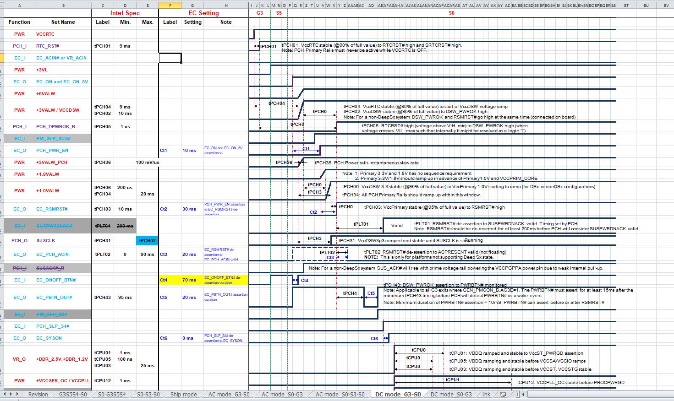Open the AC mode_S0-S3-S0 sheet tab
This screenshot has width=674, height=401.
click(340, 395)
